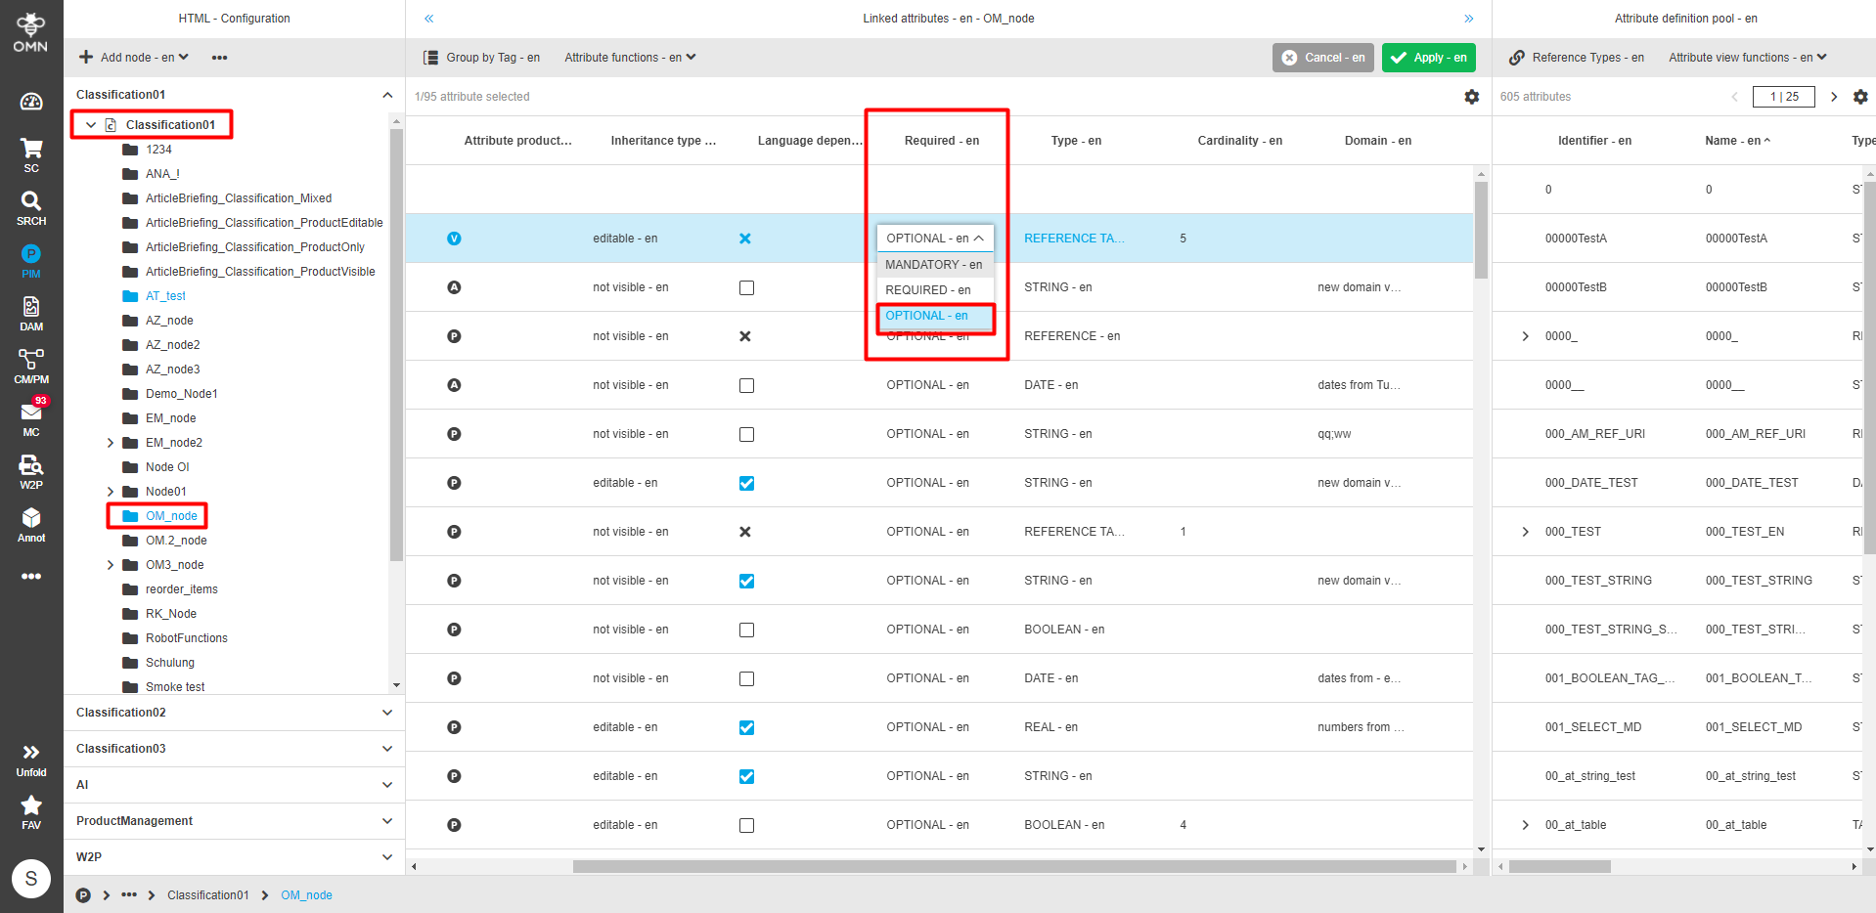Screen dimensions: 1876x913
Task: Open the PIM module in sidebar
Action: point(31,259)
